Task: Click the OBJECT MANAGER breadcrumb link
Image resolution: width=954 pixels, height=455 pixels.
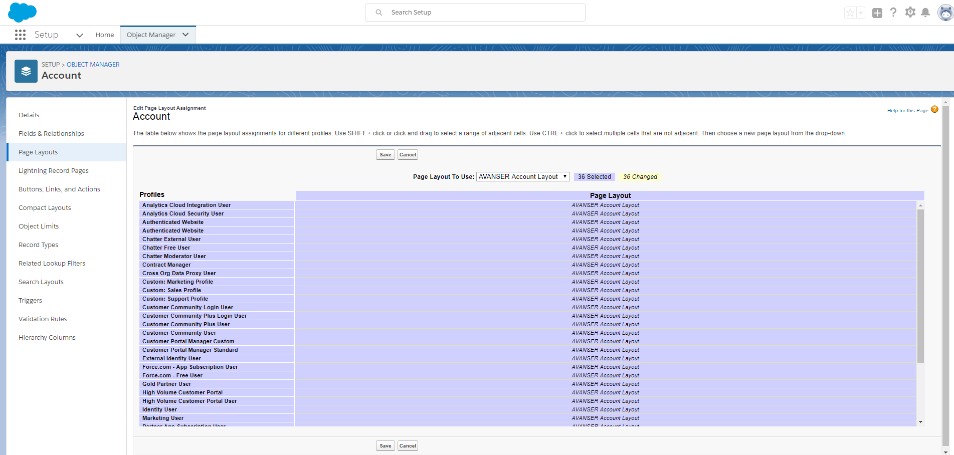Action: tap(93, 65)
